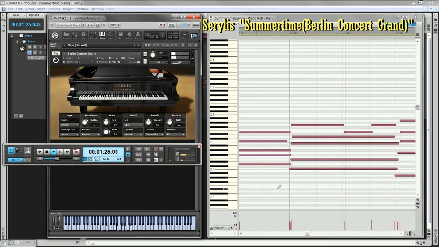Enable Read automation R in plugin header
The image size is (439, 247).
[x=183, y=25]
